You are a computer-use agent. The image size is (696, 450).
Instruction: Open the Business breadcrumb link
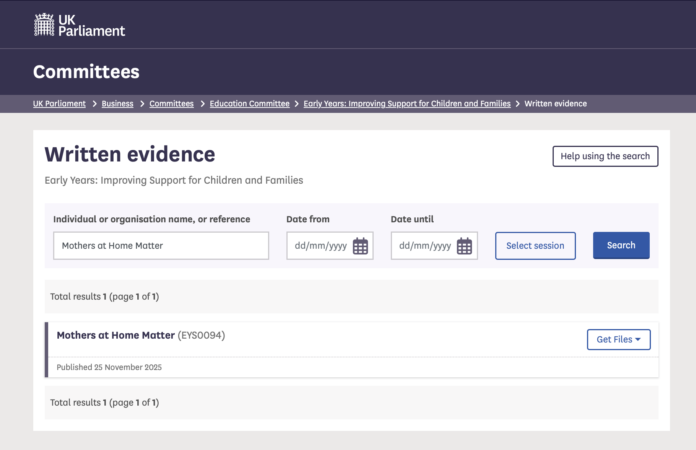(117, 104)
